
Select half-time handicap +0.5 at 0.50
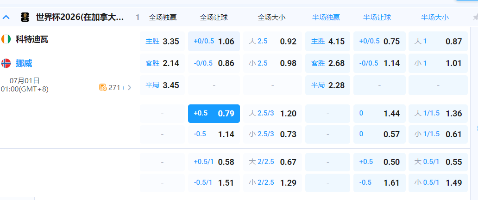(x=379, y=162)
